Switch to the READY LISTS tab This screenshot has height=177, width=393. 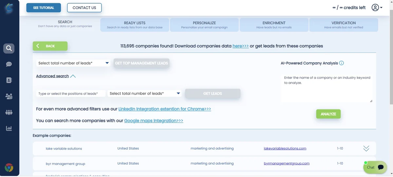(135, 25)
